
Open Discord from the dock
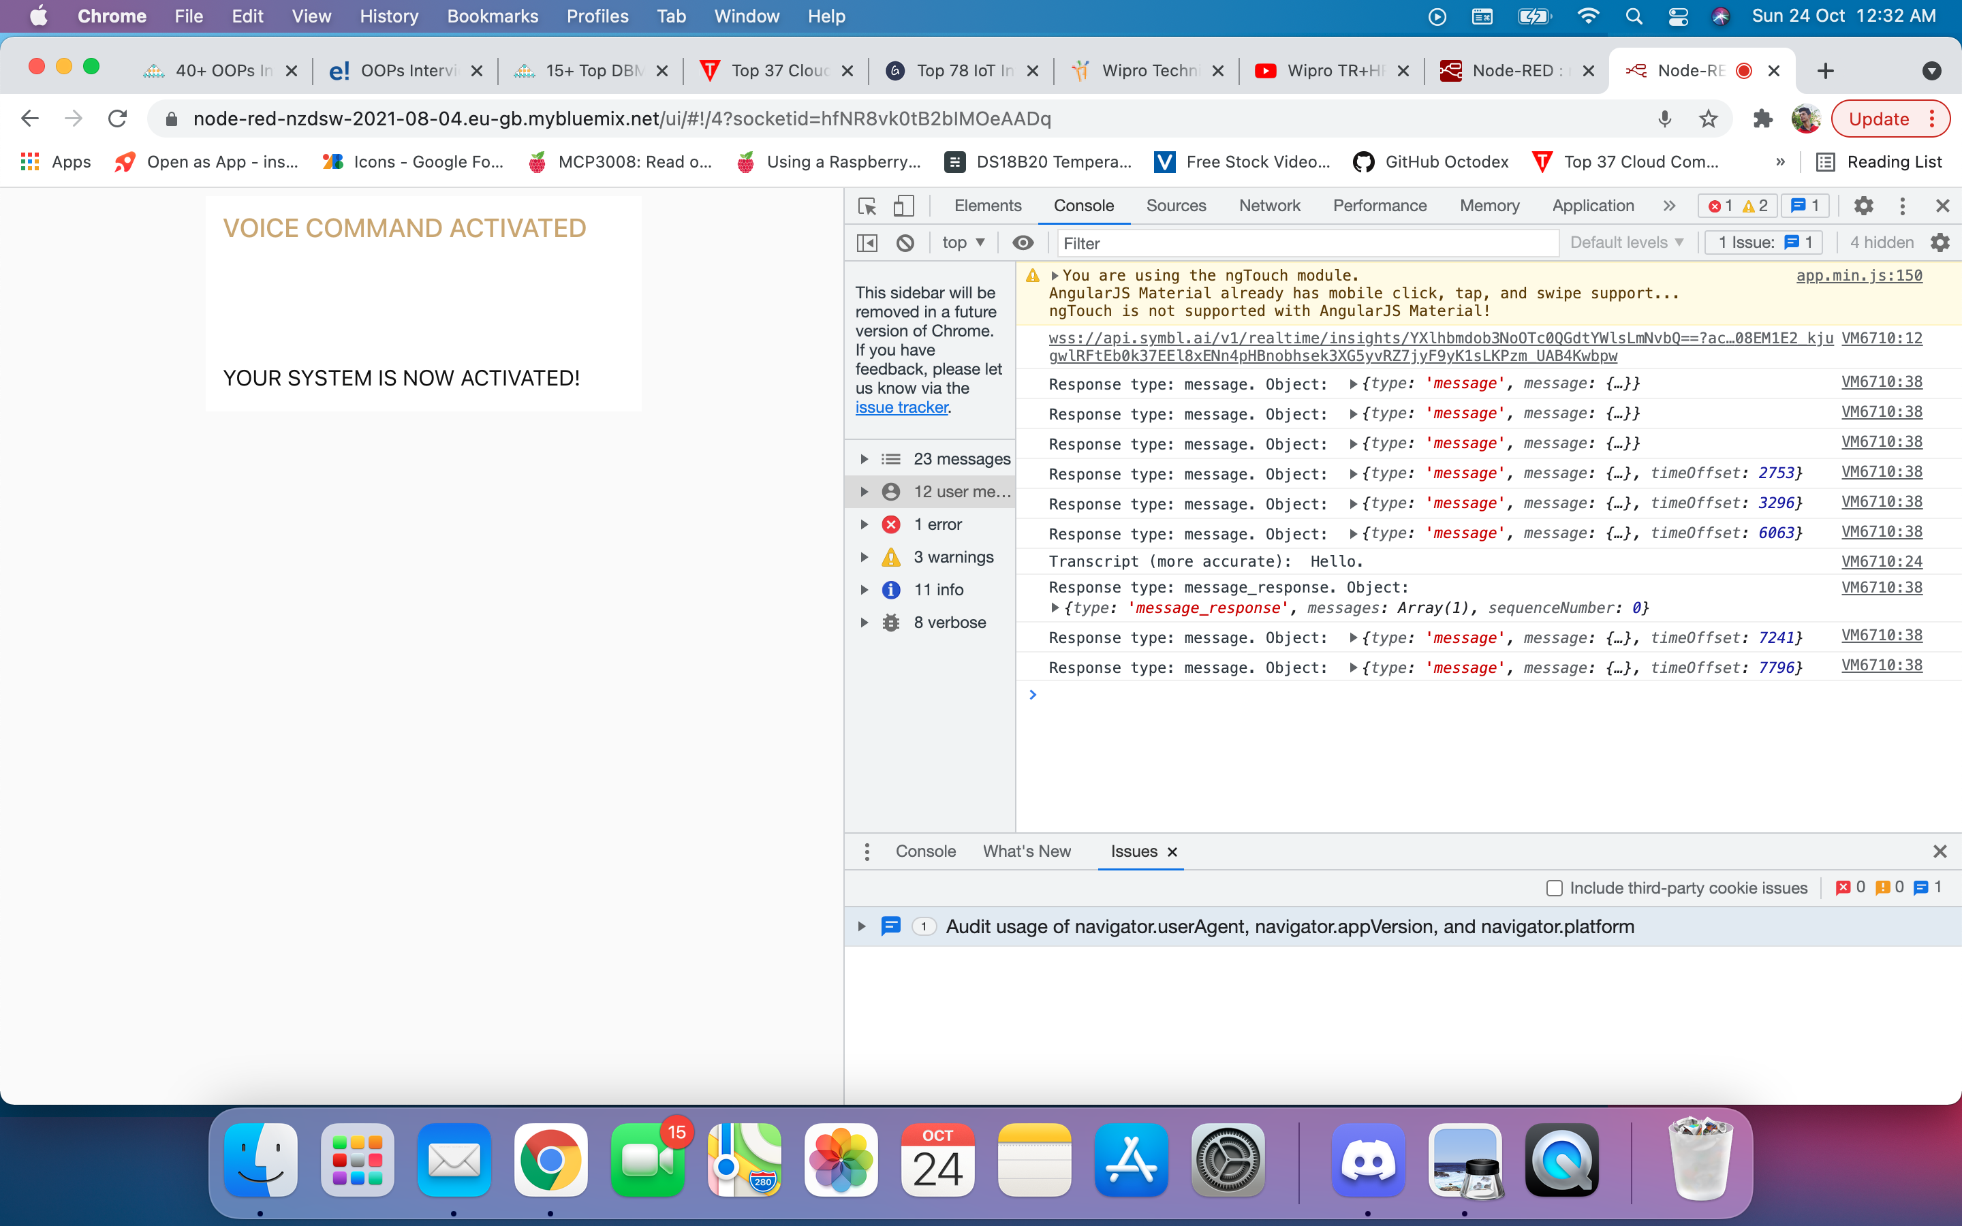click(x=1368, y=1161)
